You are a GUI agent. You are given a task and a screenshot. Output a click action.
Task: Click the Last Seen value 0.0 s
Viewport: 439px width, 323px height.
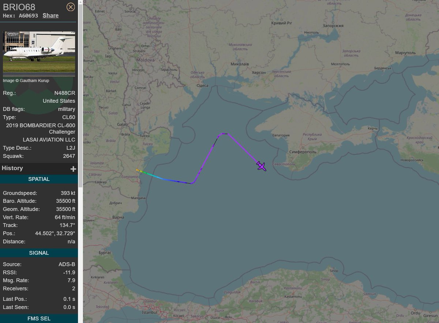click(x=69, y=307)
